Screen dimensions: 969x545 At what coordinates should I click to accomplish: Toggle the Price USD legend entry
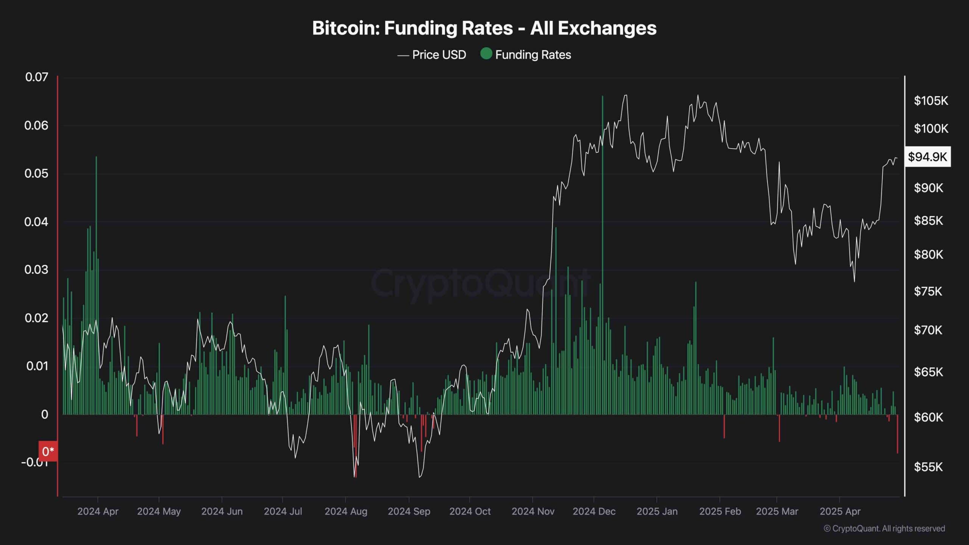pyautogui.click(x=439, y=55)
